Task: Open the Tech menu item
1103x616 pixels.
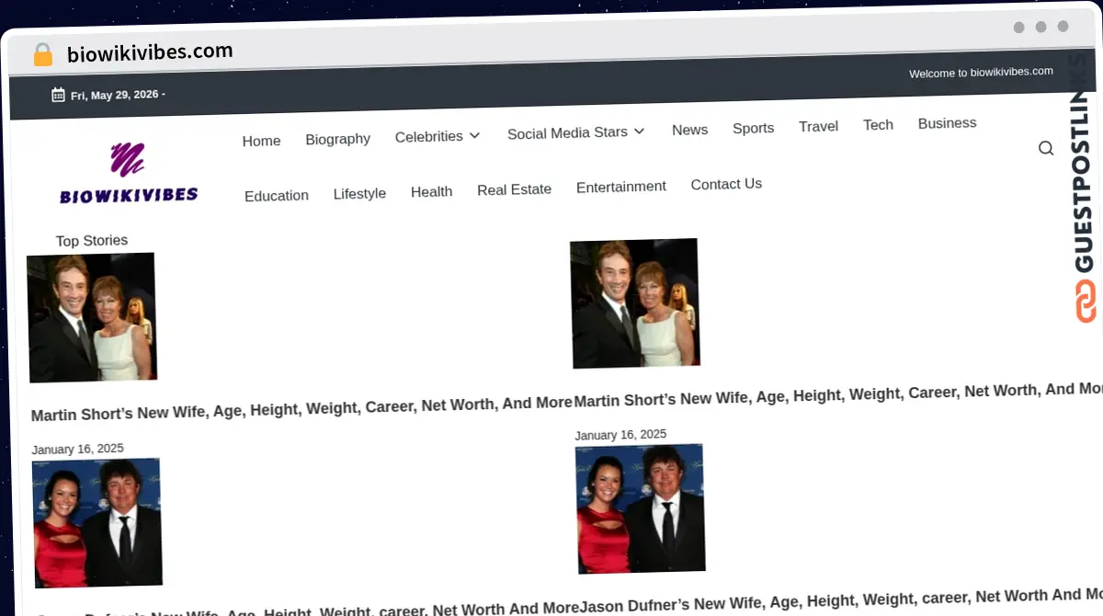Action: (x=878, y=124)
